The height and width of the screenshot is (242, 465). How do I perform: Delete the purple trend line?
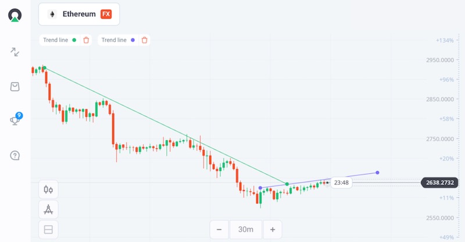pyautogui.click(x=145, y=40)
